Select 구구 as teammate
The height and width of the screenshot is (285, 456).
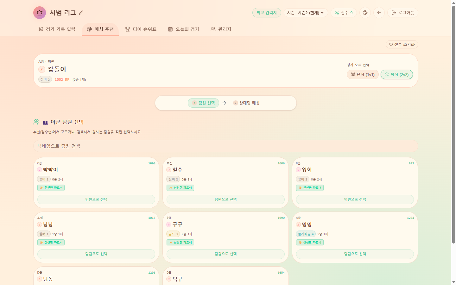225,254
